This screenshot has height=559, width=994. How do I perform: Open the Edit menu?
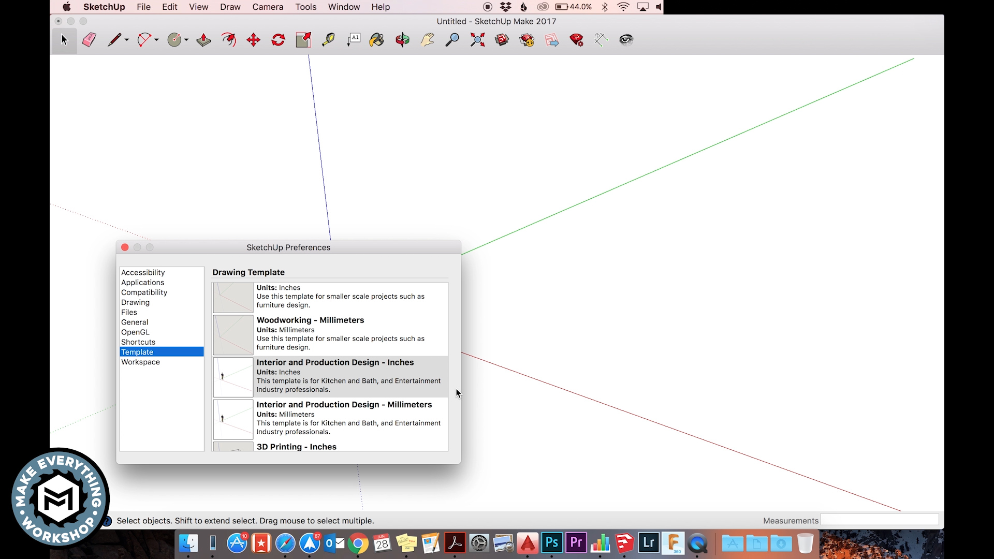click(170, 7)
